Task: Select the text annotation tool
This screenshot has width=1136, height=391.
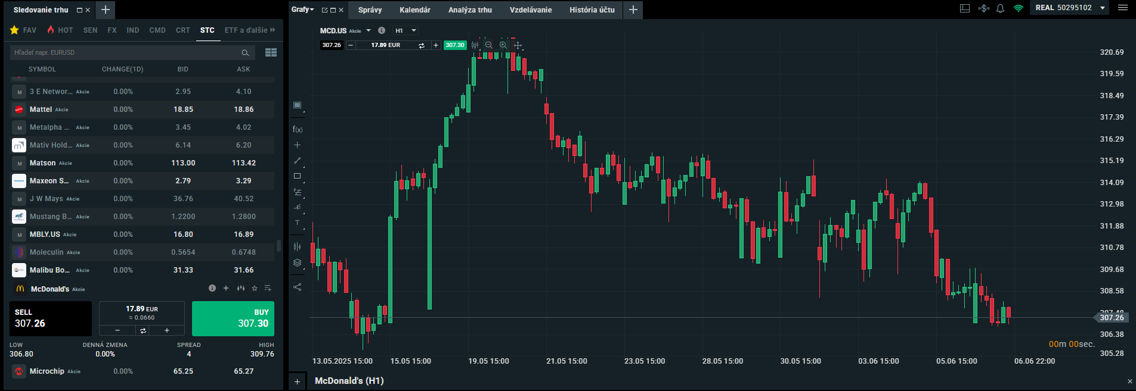Action: click(297, 223)
